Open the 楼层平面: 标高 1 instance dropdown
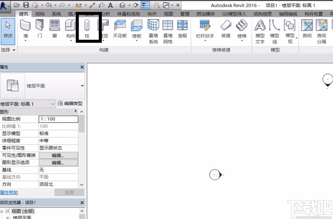 pos(53,104)
